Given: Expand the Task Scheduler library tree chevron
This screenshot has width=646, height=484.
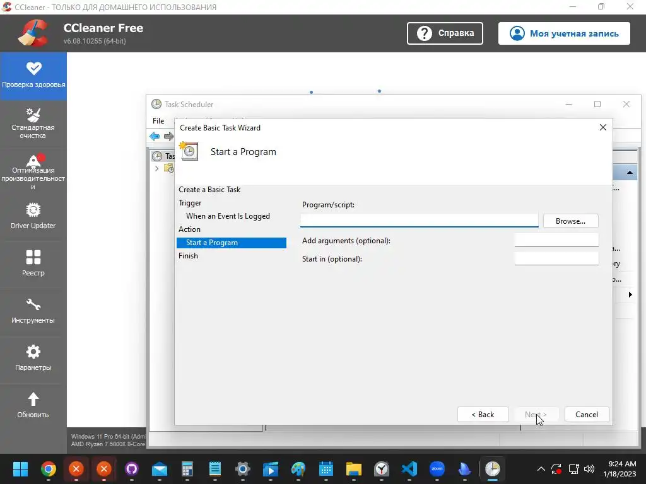Looking at the screenshot, I should coord(156,168).
